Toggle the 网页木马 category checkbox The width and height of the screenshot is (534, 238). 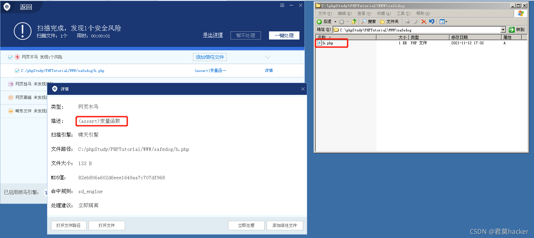click(x=10, y=57)
